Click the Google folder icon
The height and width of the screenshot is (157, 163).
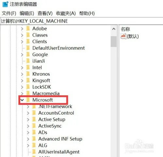(x=28, y=55)
